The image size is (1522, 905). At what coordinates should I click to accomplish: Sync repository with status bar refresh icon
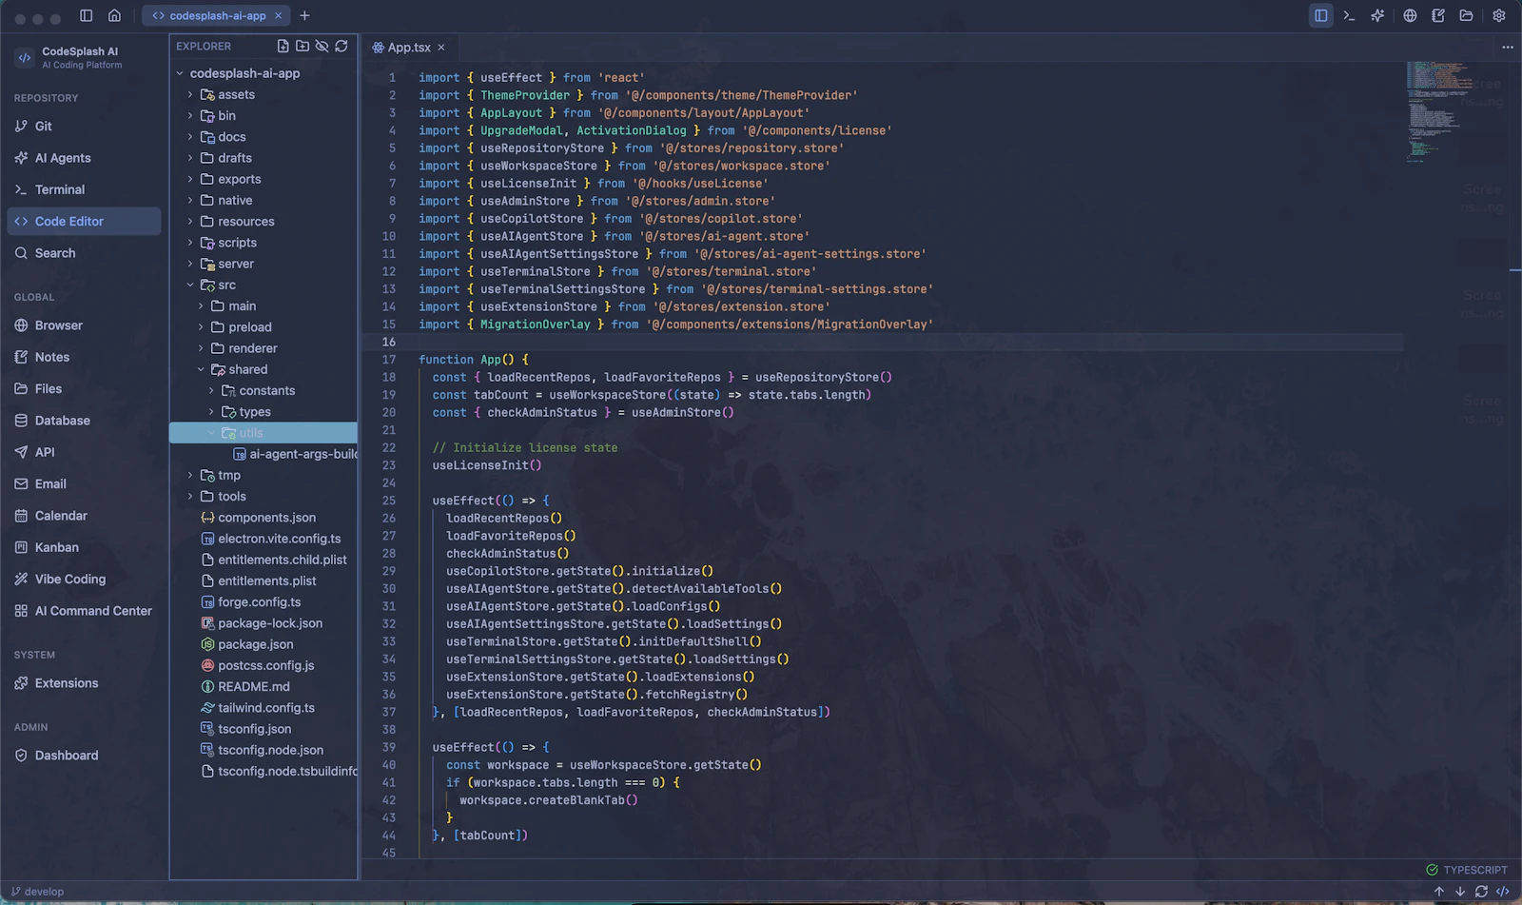[x=1481, y=892]
